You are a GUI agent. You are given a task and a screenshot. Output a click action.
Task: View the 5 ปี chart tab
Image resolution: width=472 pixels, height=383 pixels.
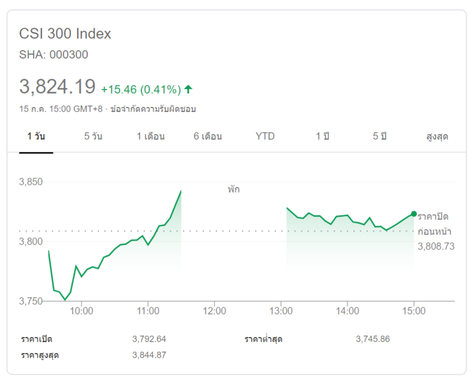click(379, 136)
